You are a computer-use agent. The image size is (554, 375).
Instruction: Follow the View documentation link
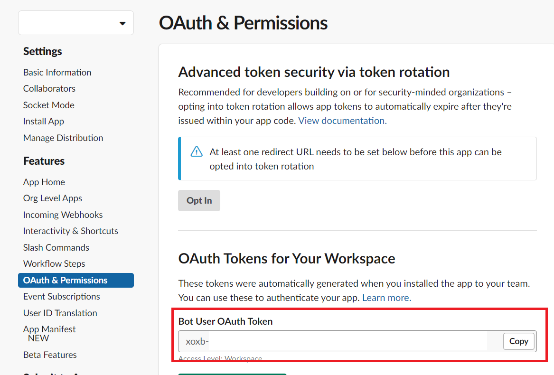tap(342, 121)
